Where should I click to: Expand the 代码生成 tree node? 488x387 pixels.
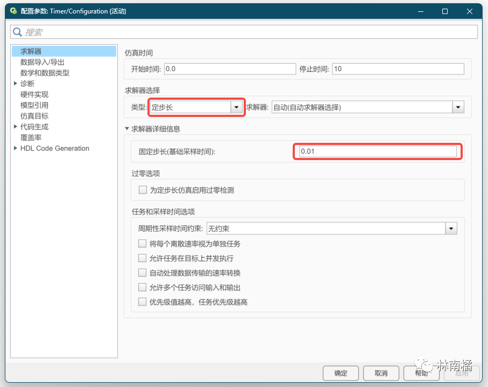coord(15,127)
